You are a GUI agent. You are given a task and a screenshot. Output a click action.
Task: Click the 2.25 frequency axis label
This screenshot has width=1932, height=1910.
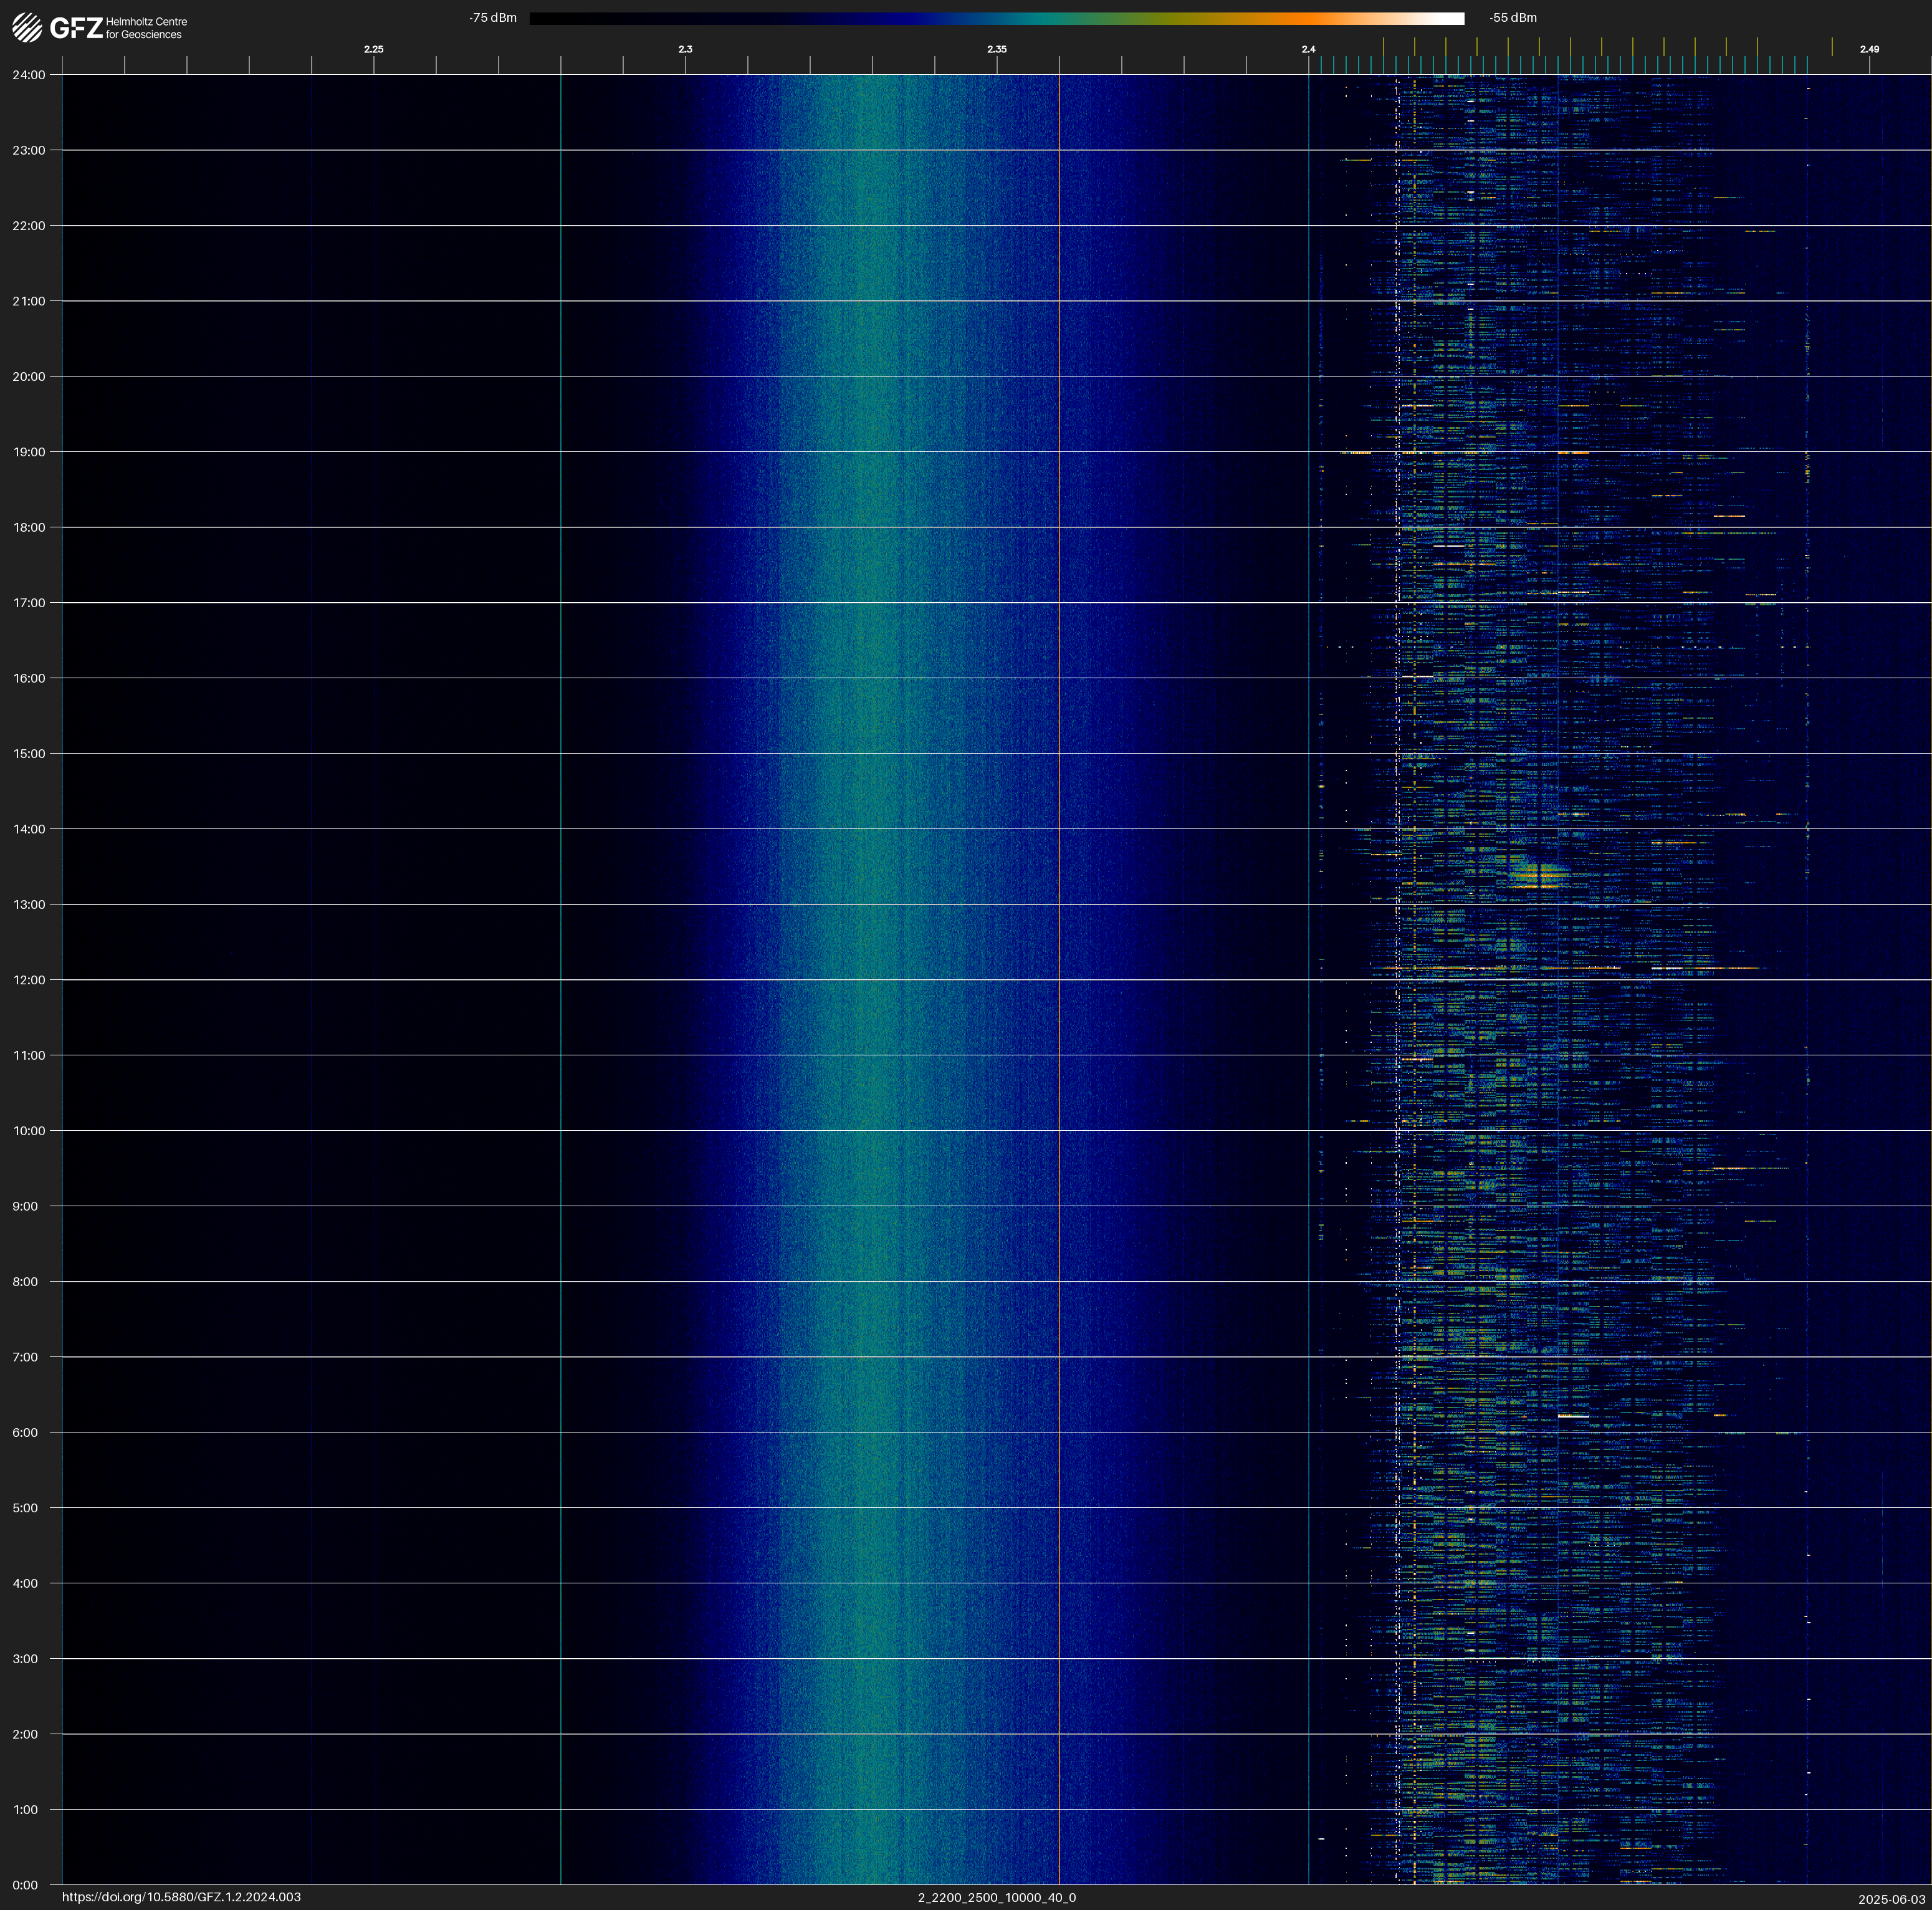[x=373, y=49]
